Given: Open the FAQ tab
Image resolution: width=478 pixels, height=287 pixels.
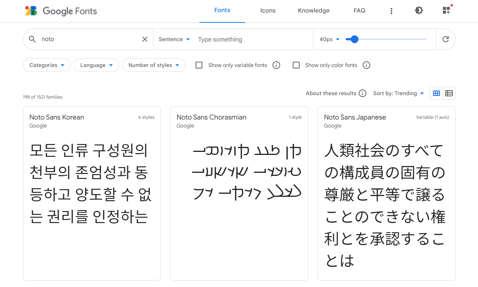Looking at the screenshot, I should 359,11.
